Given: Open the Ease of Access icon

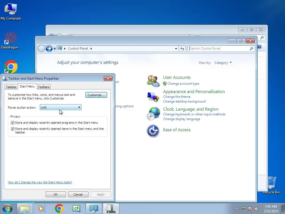Looking at the screenshot, I should 153,131.
